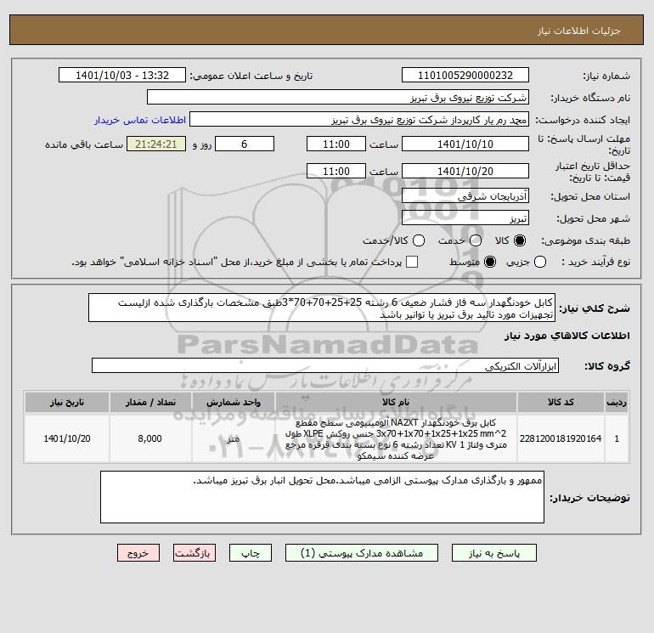
Task: Click the buyer organization name field
Action: coord(338,98)
